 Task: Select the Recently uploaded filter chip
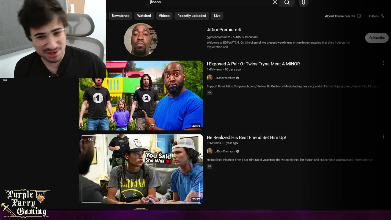(x=192, y=16)
